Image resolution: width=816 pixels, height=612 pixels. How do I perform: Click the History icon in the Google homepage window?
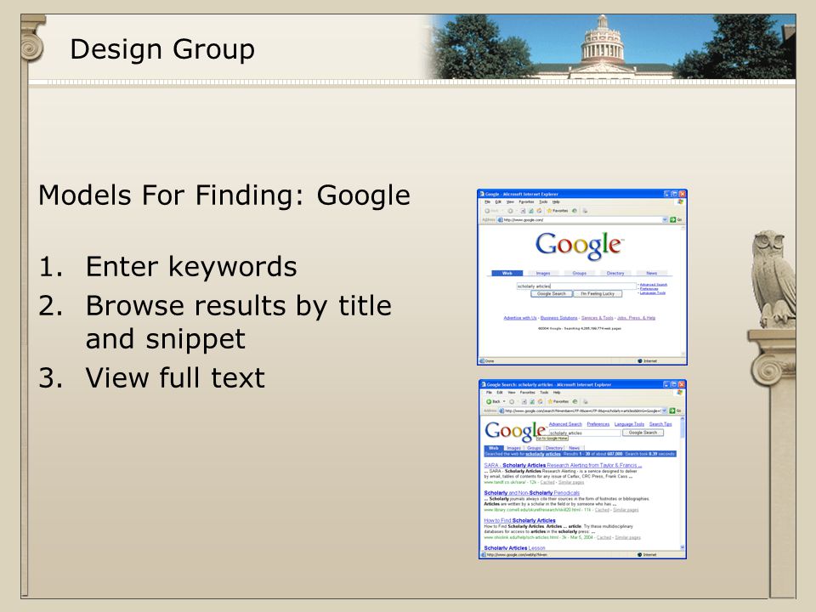tap(575, 211)
